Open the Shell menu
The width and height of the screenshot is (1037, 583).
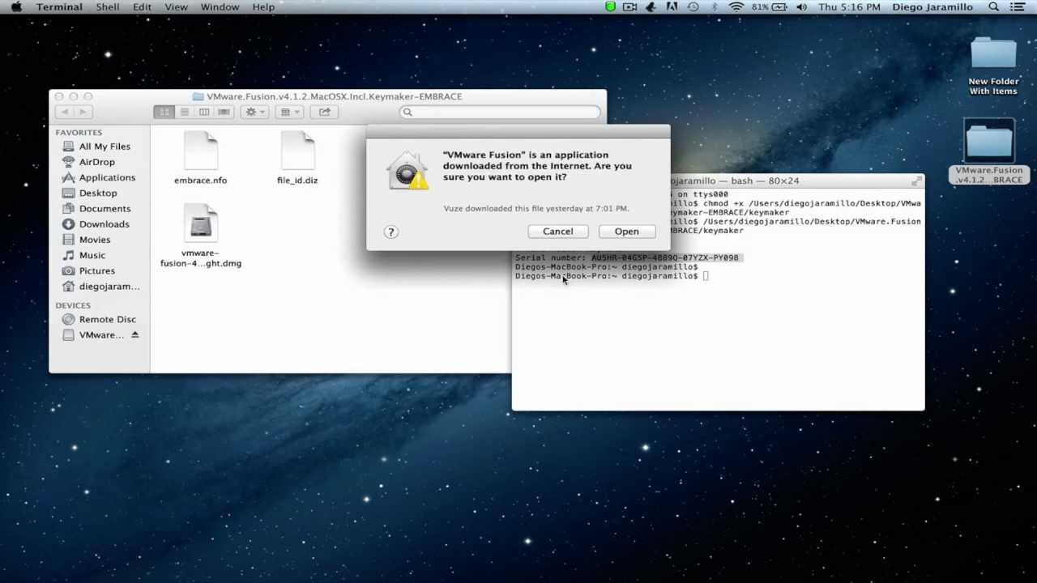(108, 7)
